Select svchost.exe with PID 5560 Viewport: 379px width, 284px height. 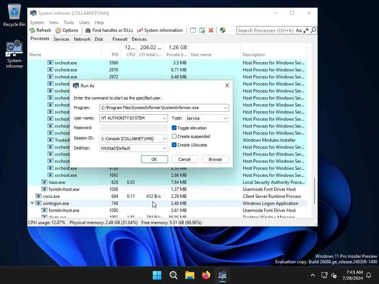[x=167, y=62]
